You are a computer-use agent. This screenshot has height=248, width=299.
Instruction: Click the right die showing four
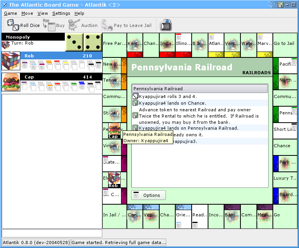coord(93,42)
